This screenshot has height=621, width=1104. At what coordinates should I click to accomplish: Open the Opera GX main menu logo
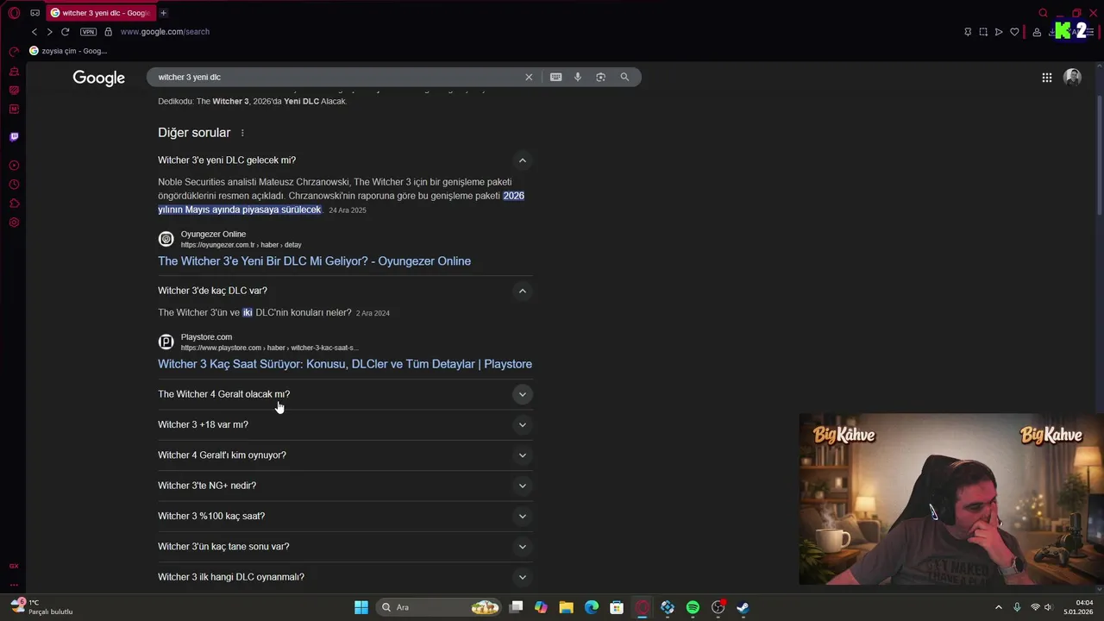pyautogui.click(x=14, y=13)
